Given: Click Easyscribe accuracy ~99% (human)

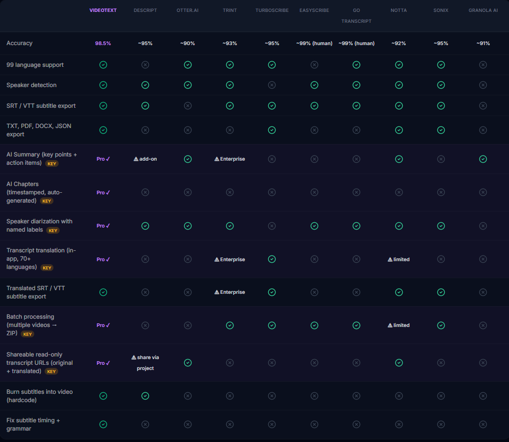Looking at the screenshot, I should [x=314, y=43].
